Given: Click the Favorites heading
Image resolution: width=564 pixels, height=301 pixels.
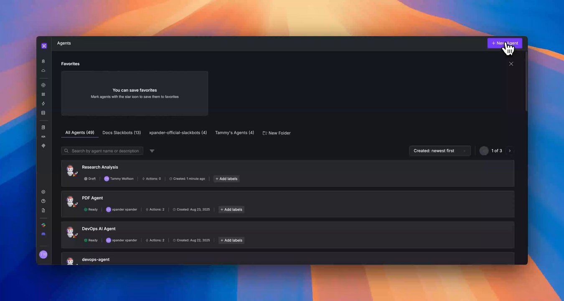Looking at the screenshot, I should (x=70, y=64).
